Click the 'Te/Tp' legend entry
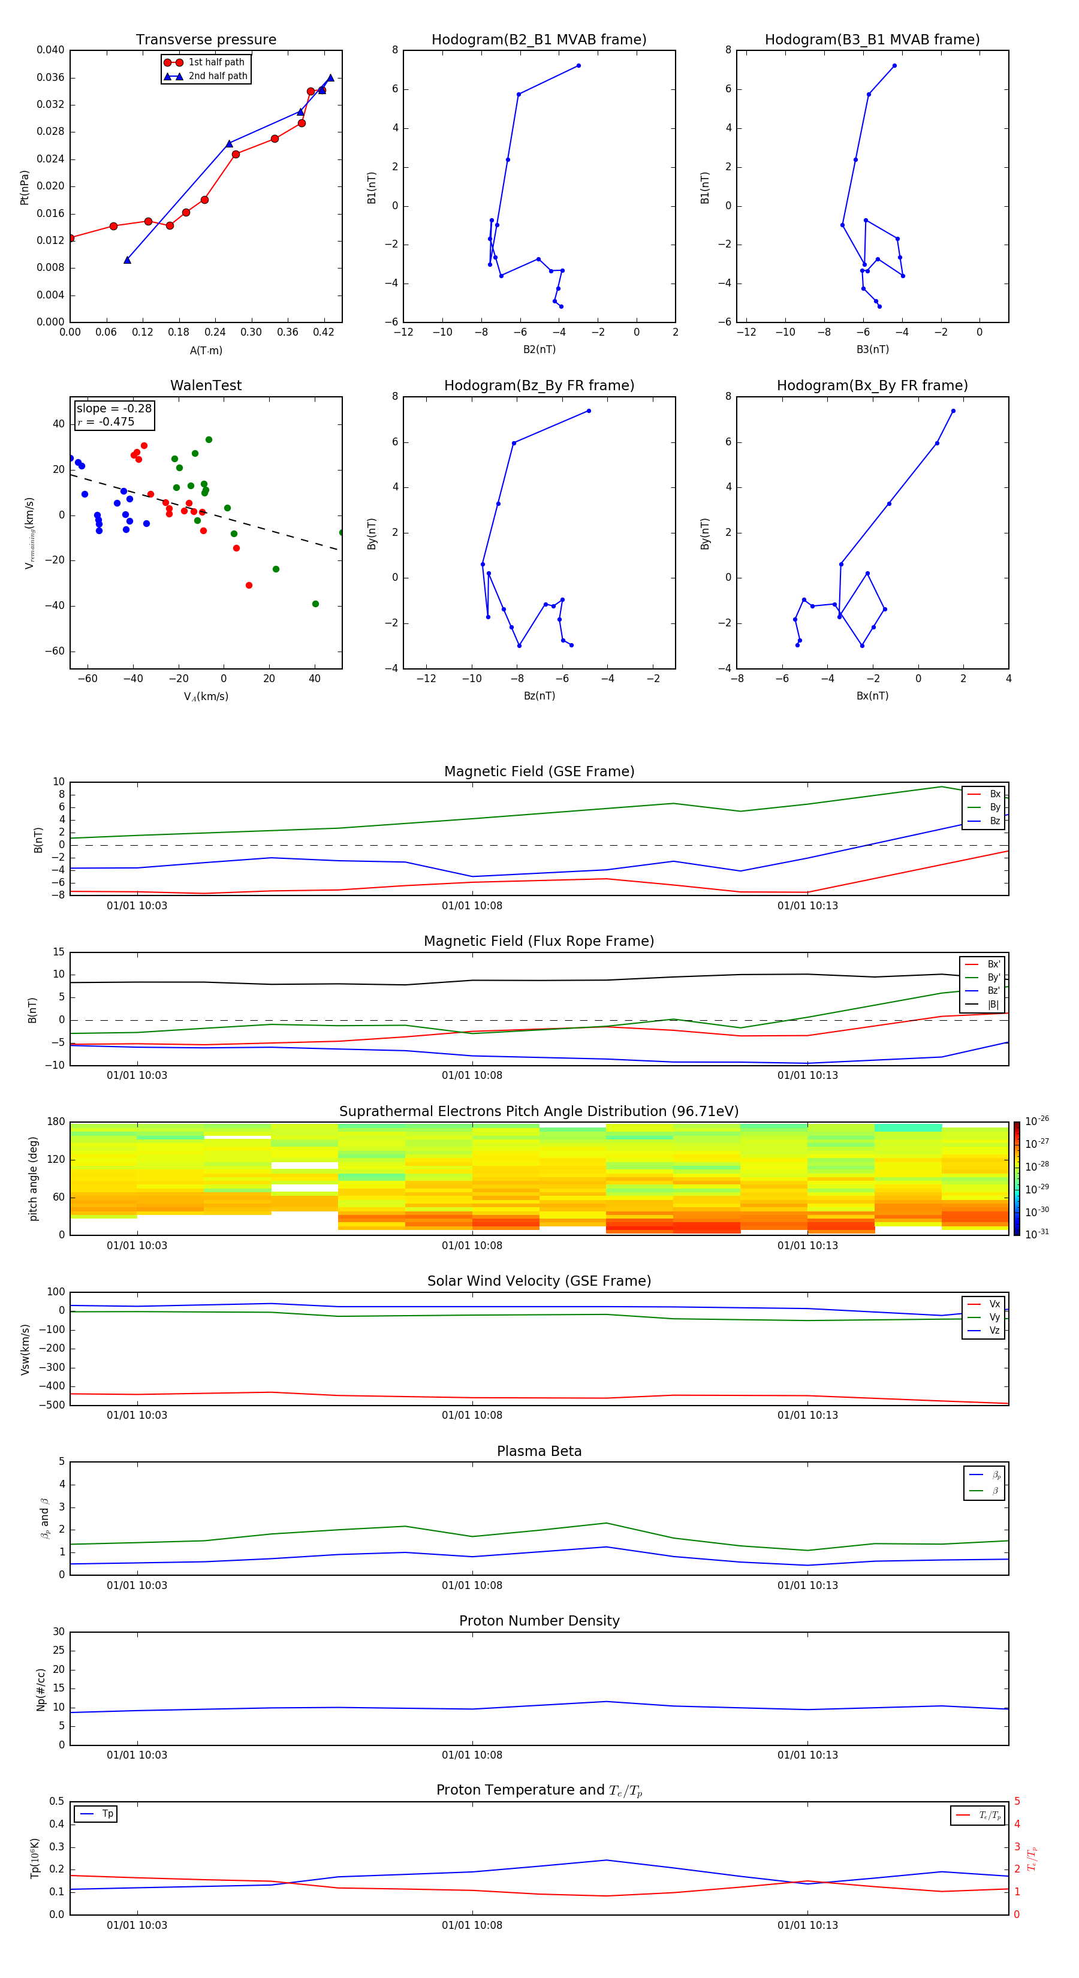 pyautogui.click(x=978, y=1815)
